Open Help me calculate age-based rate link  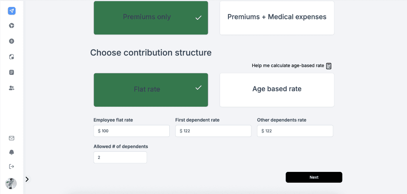(x=288, y=66)
